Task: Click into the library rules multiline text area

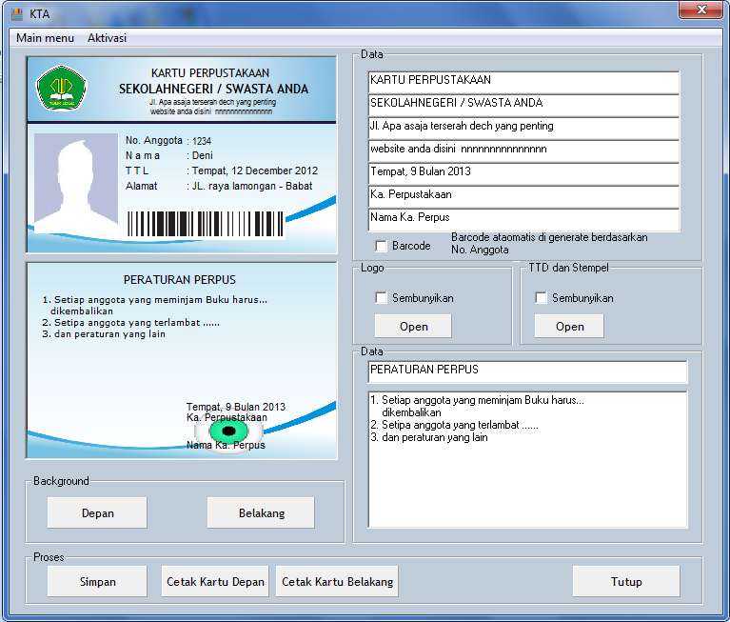Action: [x=527, y=459]
